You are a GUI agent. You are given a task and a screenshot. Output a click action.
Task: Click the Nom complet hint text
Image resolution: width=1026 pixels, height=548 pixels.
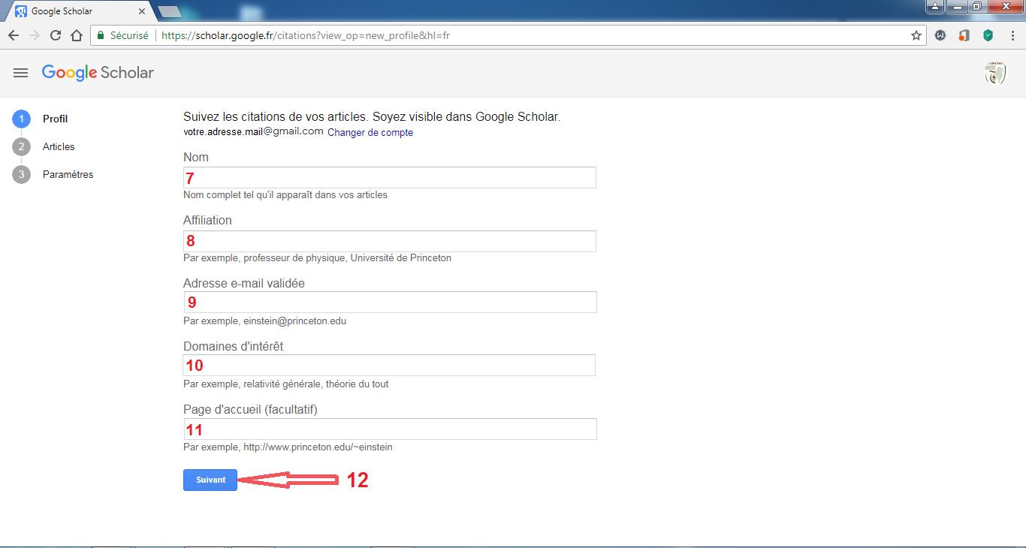pos(285,194)
